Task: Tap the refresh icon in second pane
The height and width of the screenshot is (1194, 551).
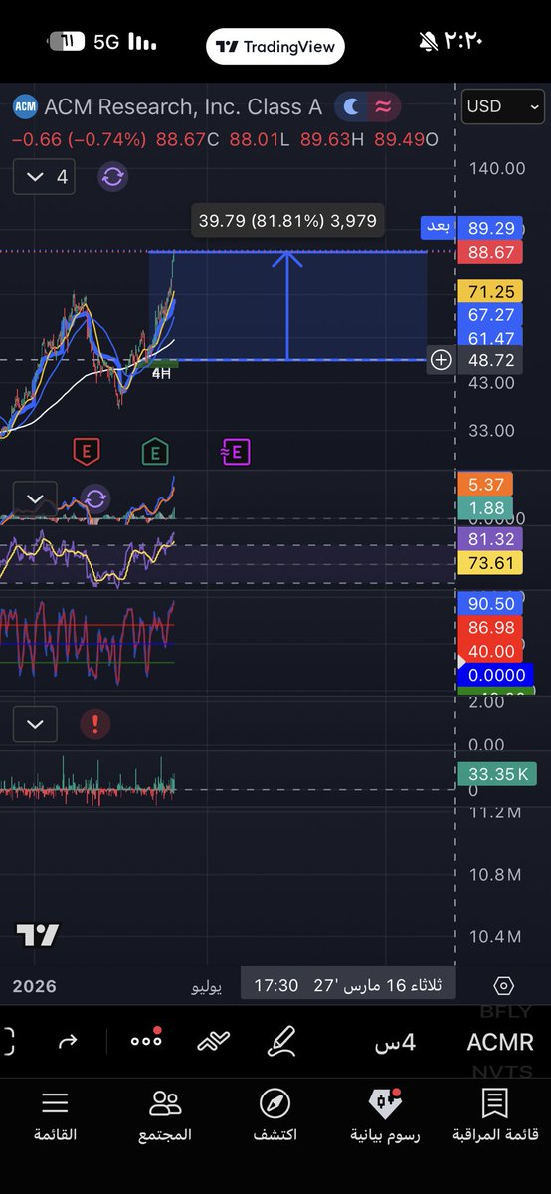Action: pyautogui.click(x=94, y=498)
